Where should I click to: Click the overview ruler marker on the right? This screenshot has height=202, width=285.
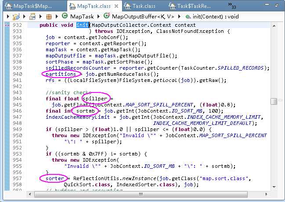pos(280,100)
